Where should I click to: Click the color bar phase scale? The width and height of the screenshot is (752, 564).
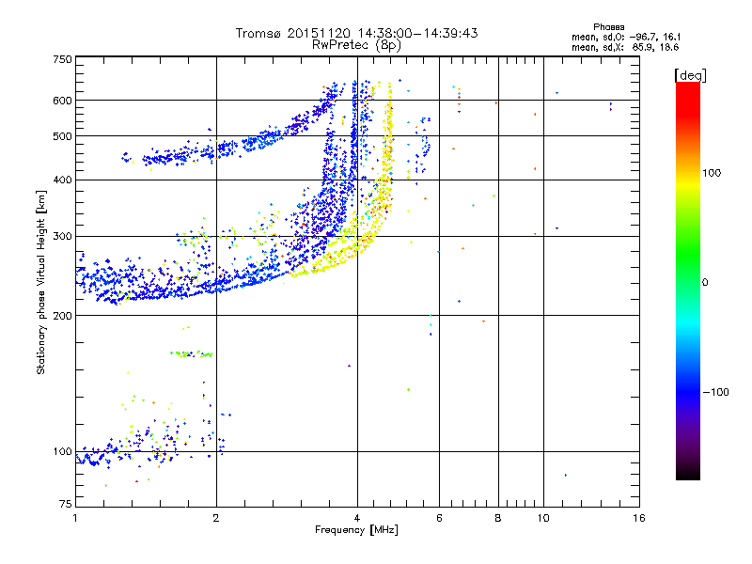pos(688,280)
